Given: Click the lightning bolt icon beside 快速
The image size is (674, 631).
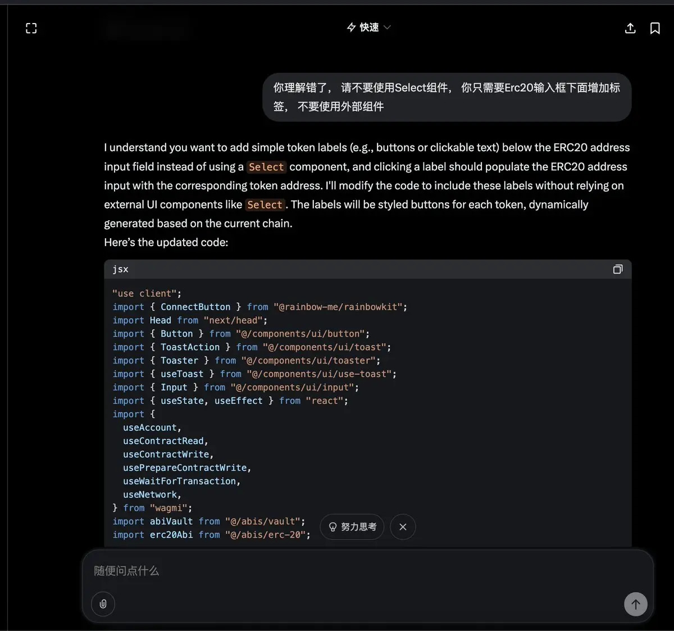Looking at the screenshot, I should 352,28.
